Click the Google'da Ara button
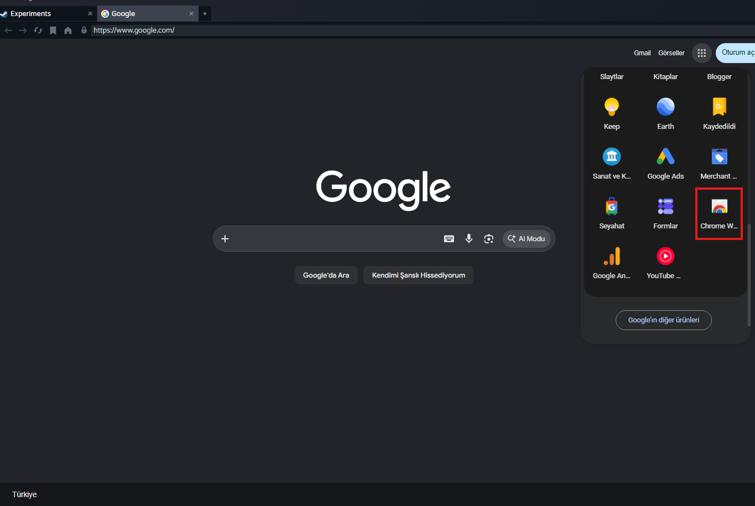Viewport: 755px width, 506px height. (326, 275)
